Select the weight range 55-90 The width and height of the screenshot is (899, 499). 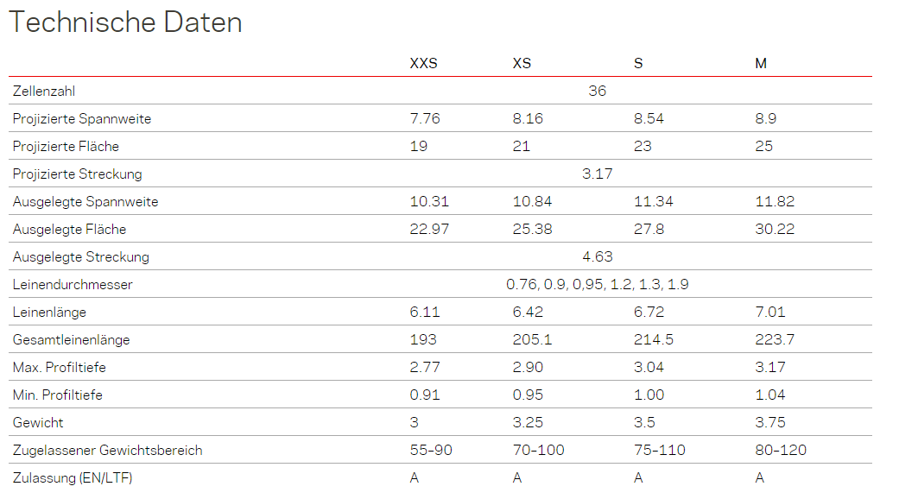pyautogui.click(x=430, y=450)
